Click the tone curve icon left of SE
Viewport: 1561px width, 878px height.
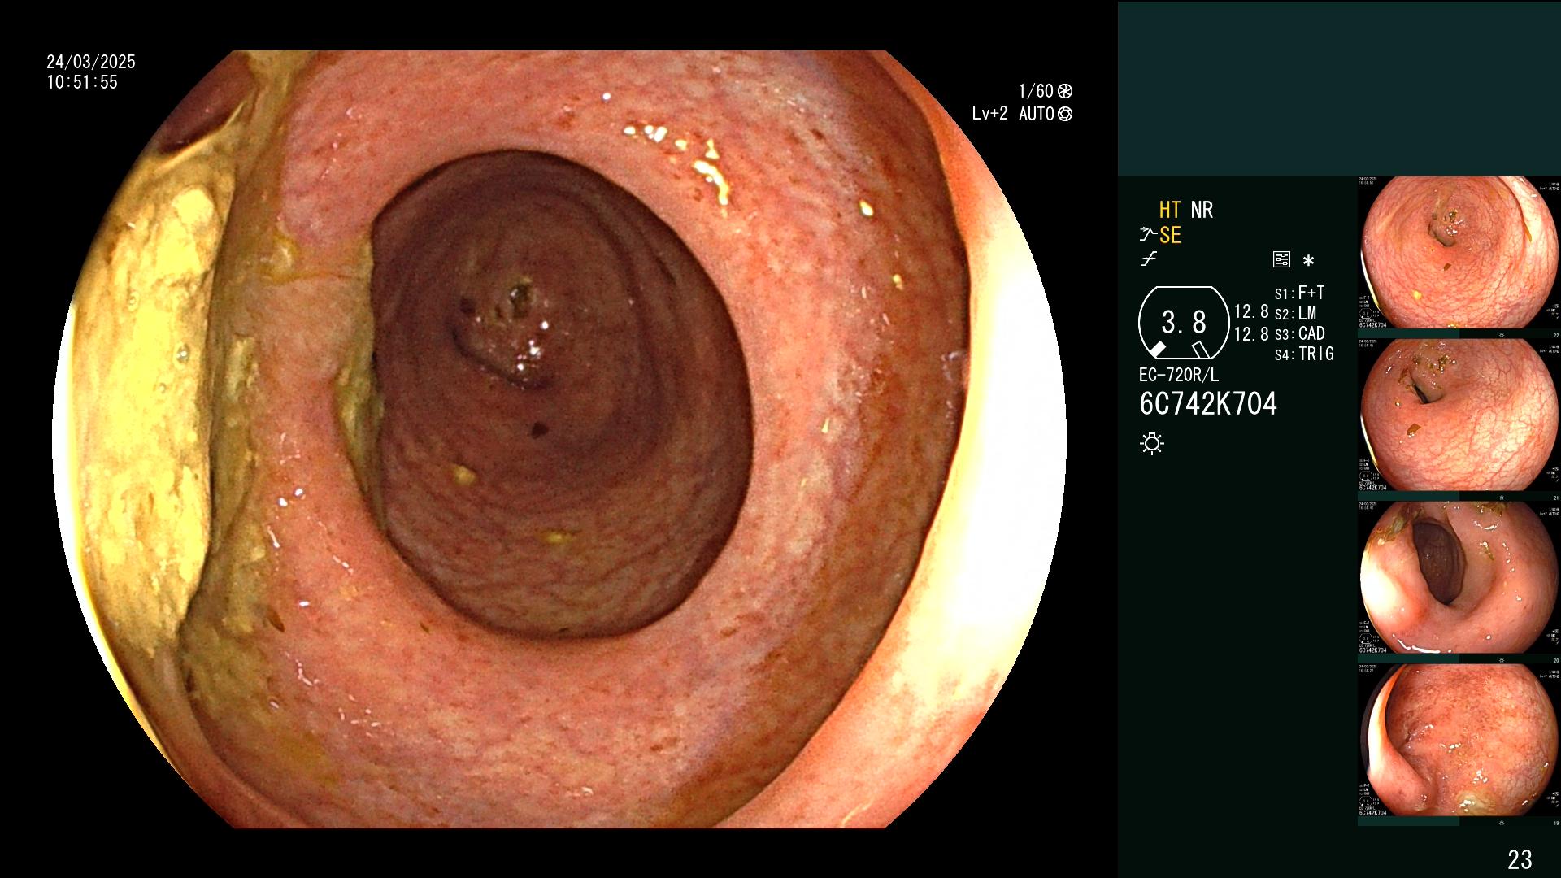point(1148,235)
